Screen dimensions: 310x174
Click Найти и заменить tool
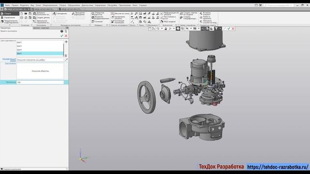(x=205, y=17)
